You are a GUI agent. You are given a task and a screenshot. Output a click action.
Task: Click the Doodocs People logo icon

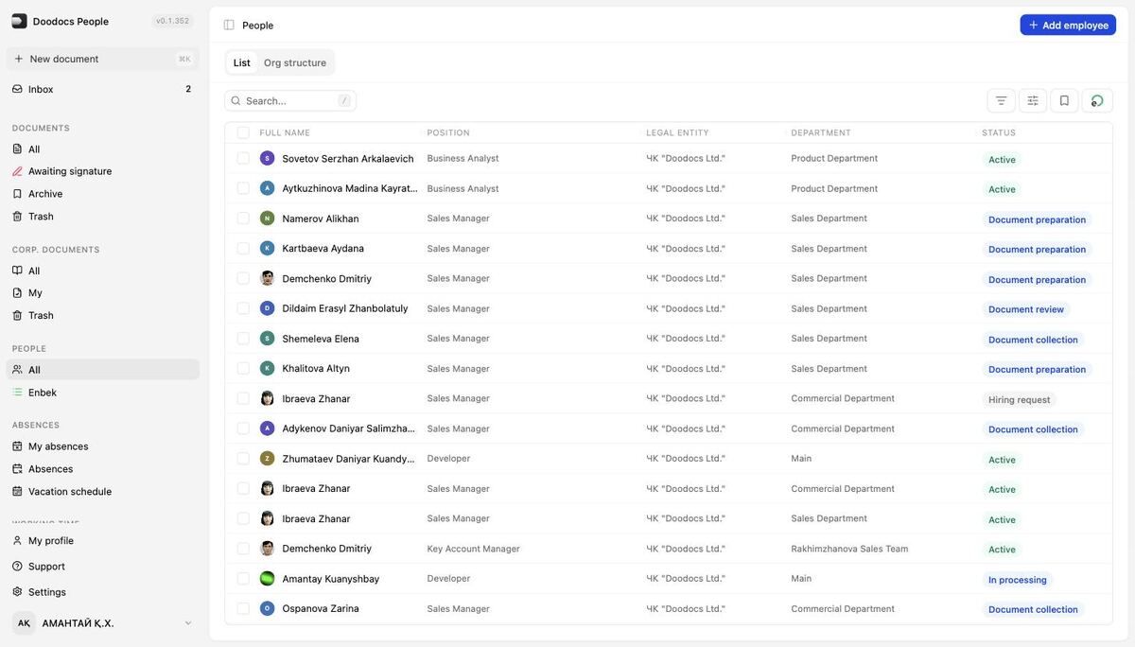click(x=19, y=21)
